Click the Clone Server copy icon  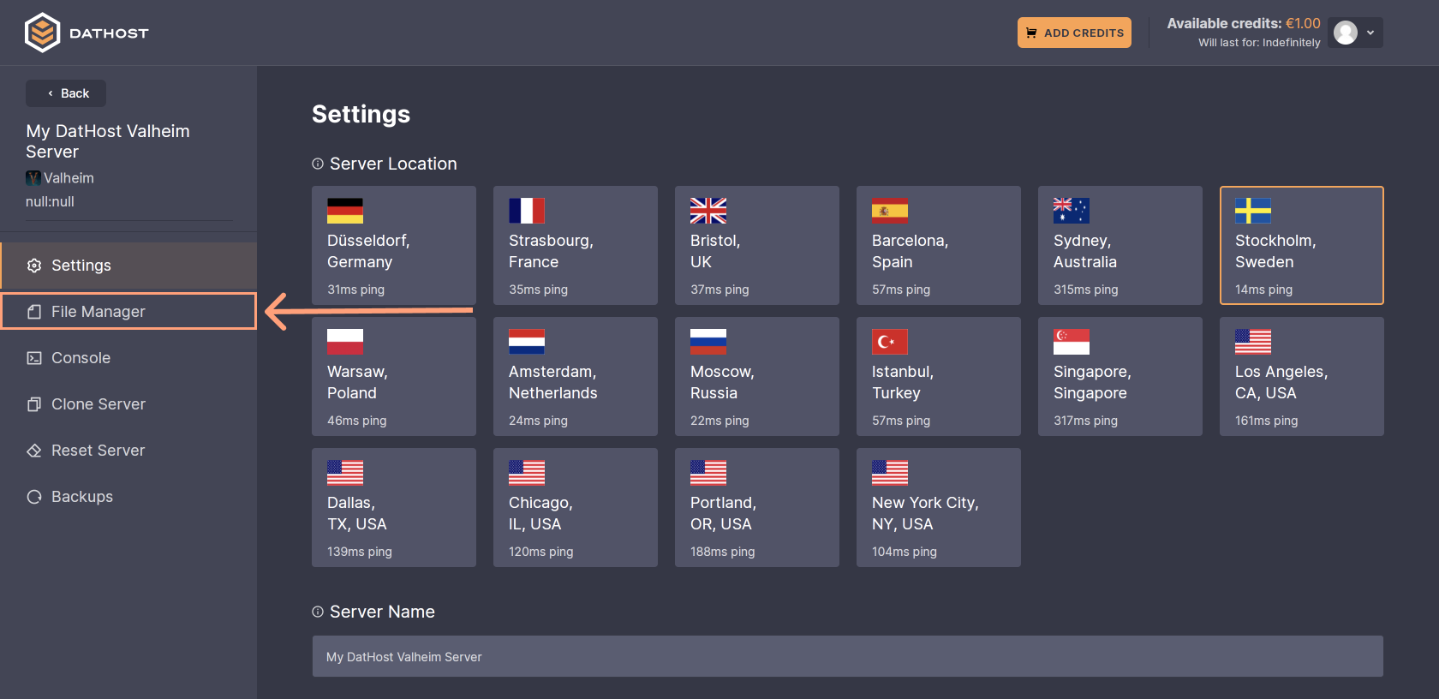[34, 404]
